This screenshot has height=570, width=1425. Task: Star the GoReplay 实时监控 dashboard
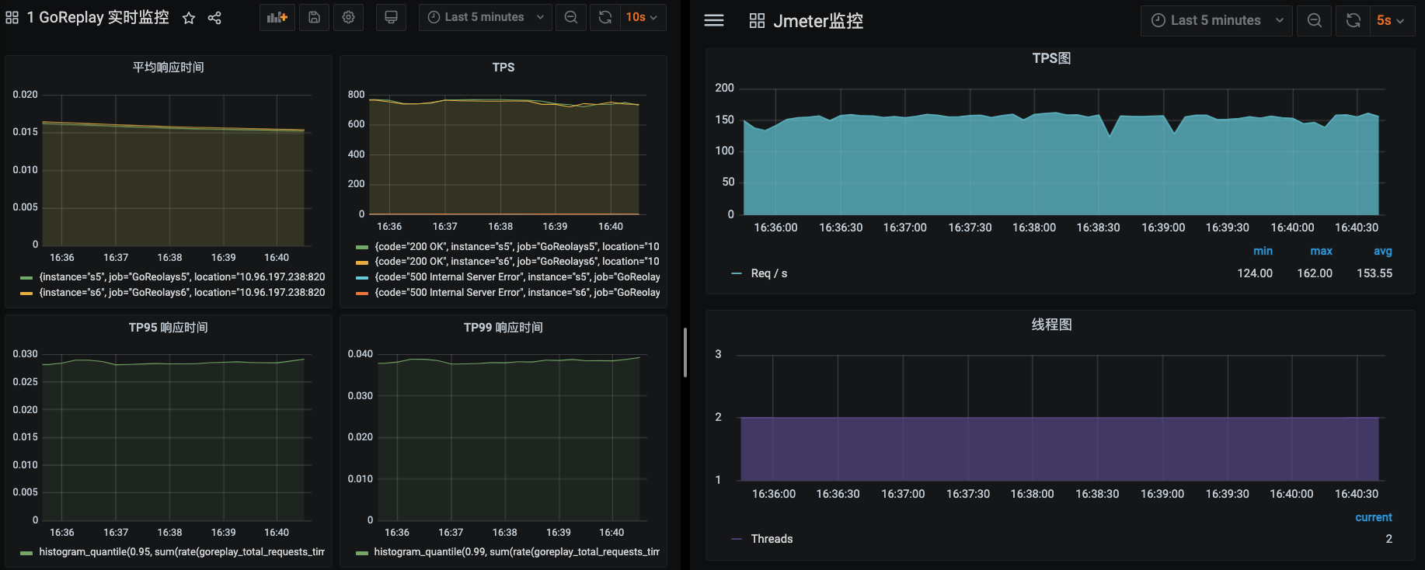(x=189, y=17)
